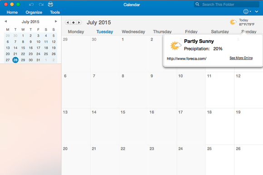The width and height of the screenshot is (263, 175).
Task: Select July 8 cell in main grid
Action: click(134, 90)
